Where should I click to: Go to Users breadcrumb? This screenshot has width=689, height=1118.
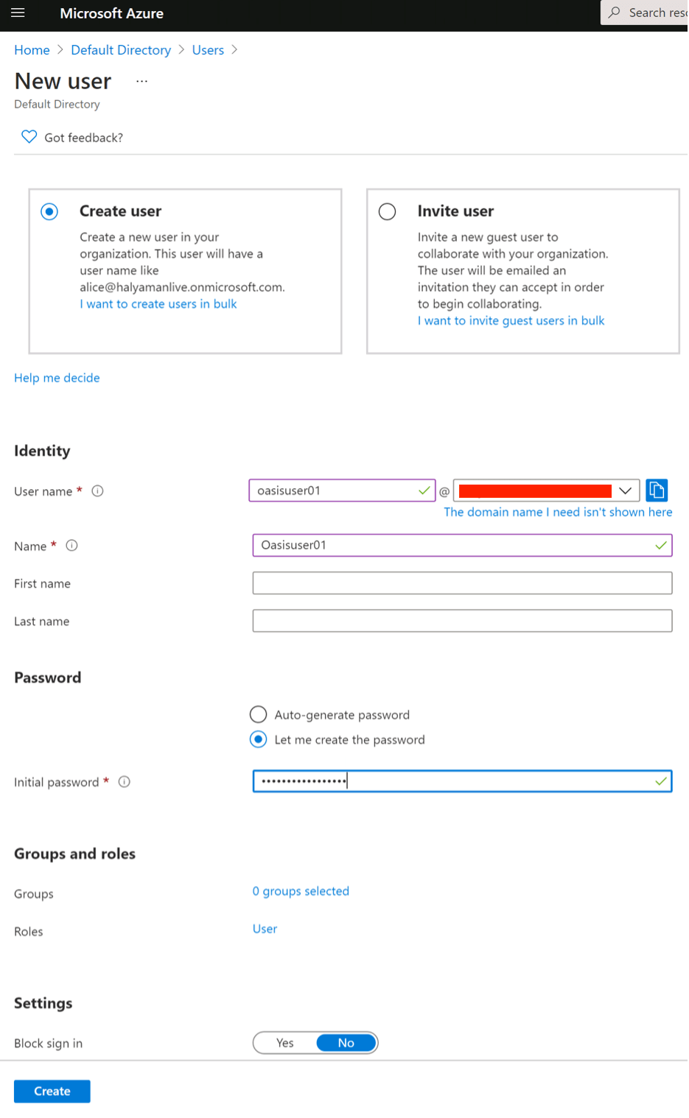pos(208,50)
